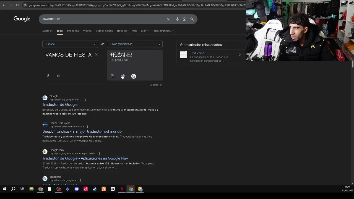View site information icon in address bar
This screenshot has width=354, height=199.
click(x=25, y=5)
